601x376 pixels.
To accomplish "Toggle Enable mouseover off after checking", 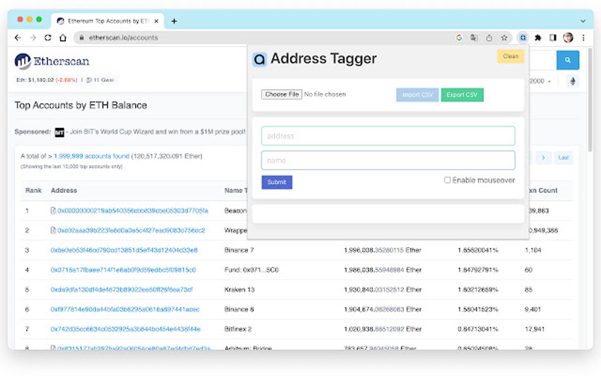I will (x=448, y=179).
